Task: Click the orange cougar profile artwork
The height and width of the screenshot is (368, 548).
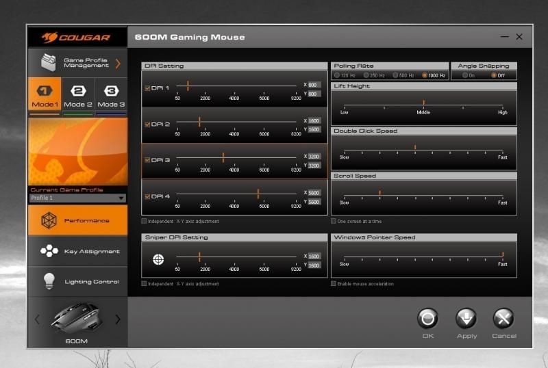Action: (77, 151)
